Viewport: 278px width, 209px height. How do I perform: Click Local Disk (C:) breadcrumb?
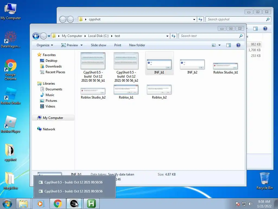98,36
